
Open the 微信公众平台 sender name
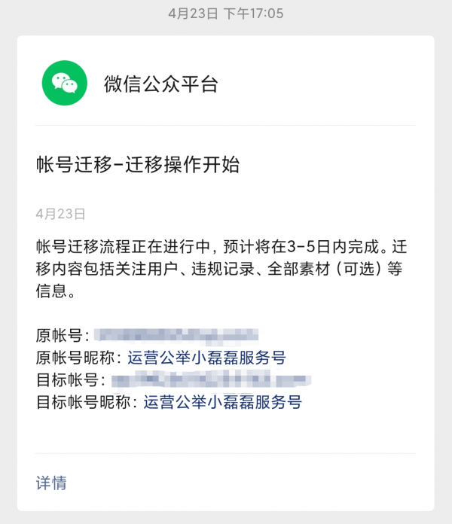point(161,84)
